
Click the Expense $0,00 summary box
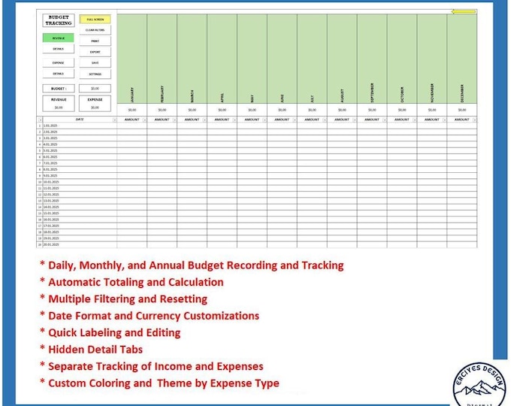point(95,103)
